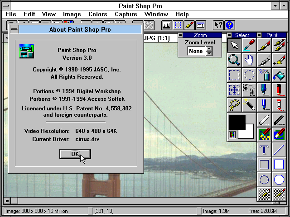Select the diagonal line drawing tool
Image resolution: width=290 pixels, height=217 pixels.
pos(279,150)
